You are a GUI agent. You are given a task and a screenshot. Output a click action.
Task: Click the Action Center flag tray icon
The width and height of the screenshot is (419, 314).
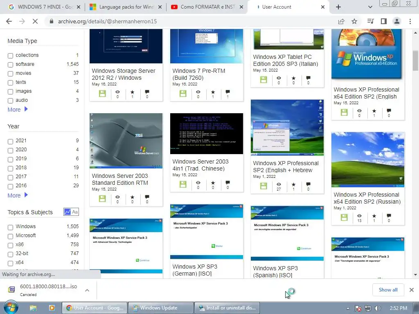tap(358, 308)
